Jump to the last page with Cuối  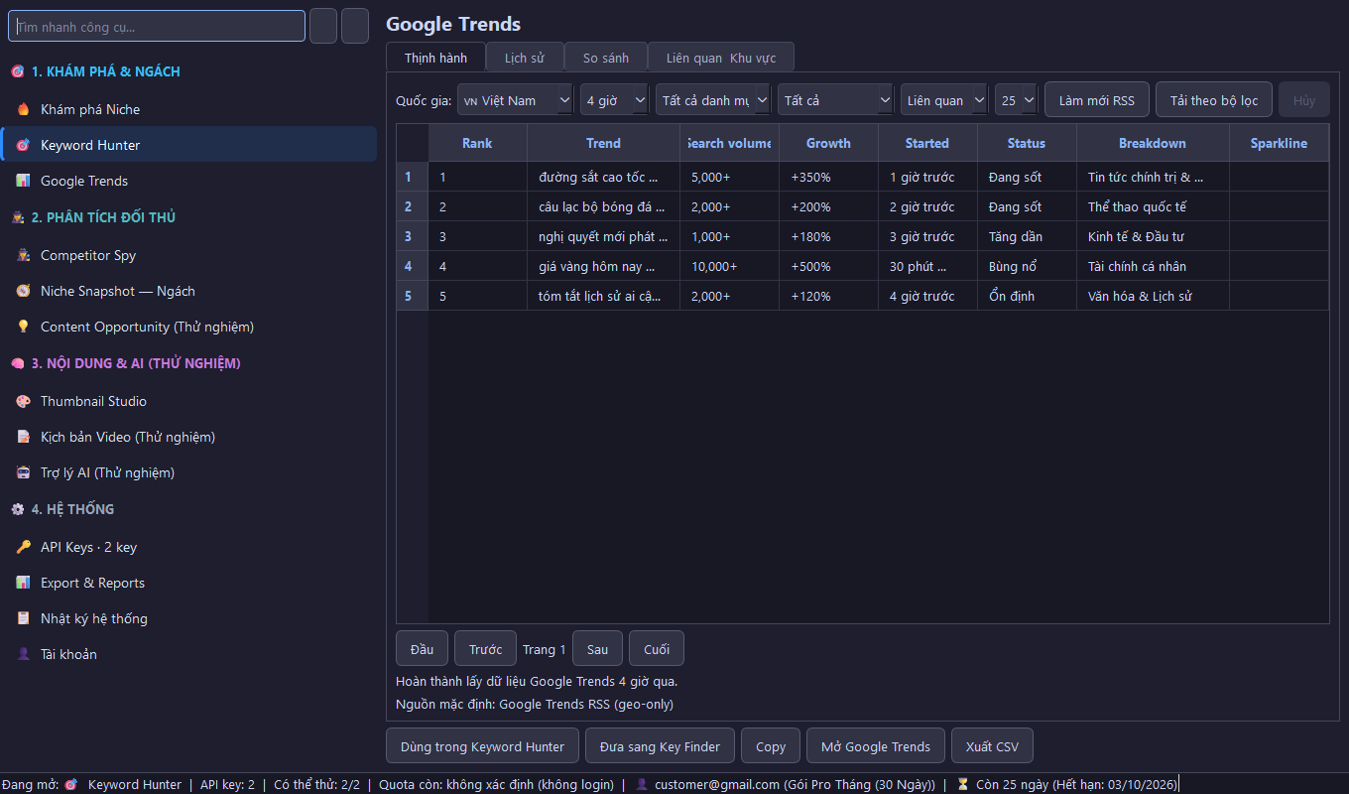657,649
